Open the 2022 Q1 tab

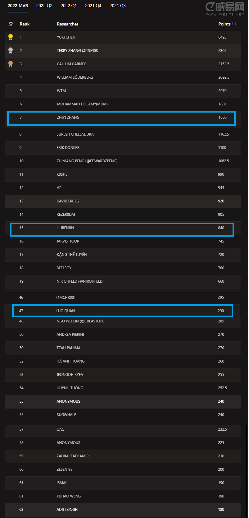[x=69, y=6]
